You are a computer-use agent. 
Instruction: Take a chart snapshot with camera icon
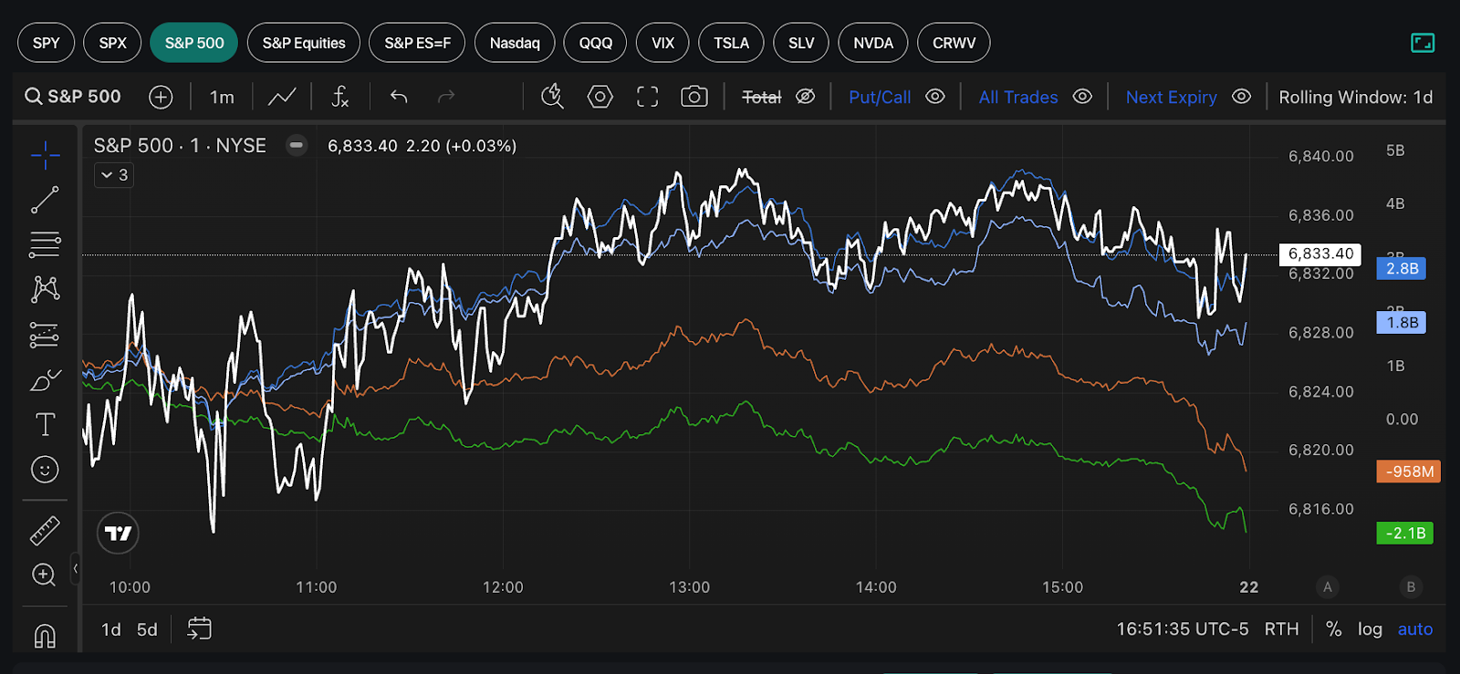tap(693, 97)
